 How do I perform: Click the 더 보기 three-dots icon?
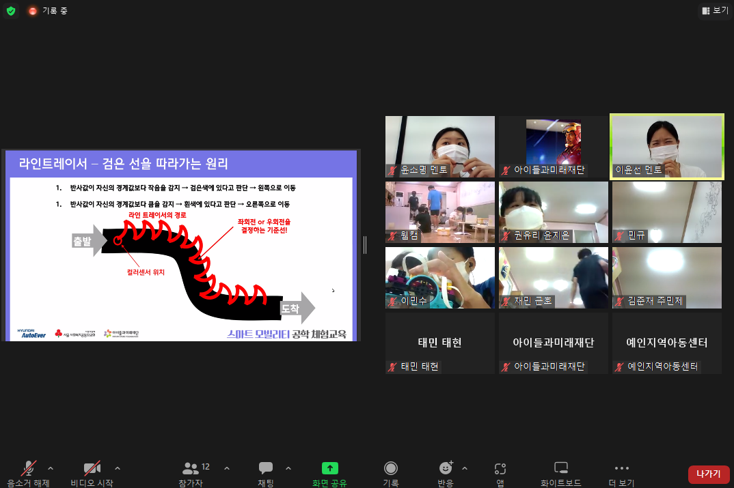[621, 469]
